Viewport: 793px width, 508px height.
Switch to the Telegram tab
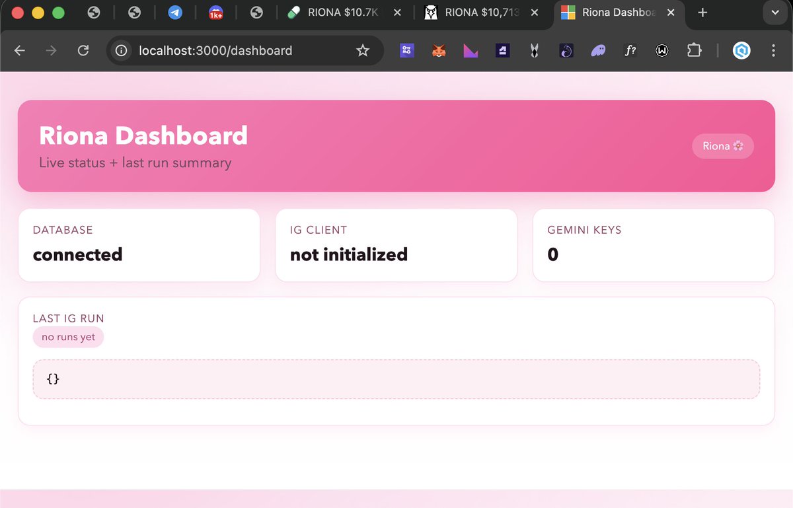click(x=175, y=13)
